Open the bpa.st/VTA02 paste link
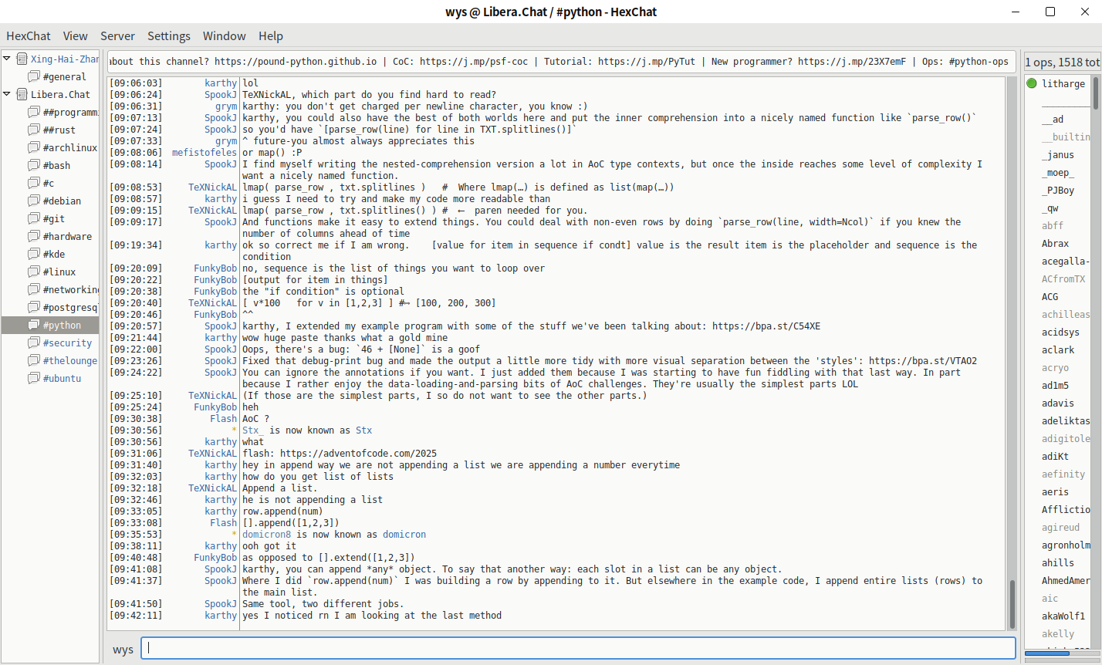The width and height of the screenshot is (1102, 665). click(922, 361)
